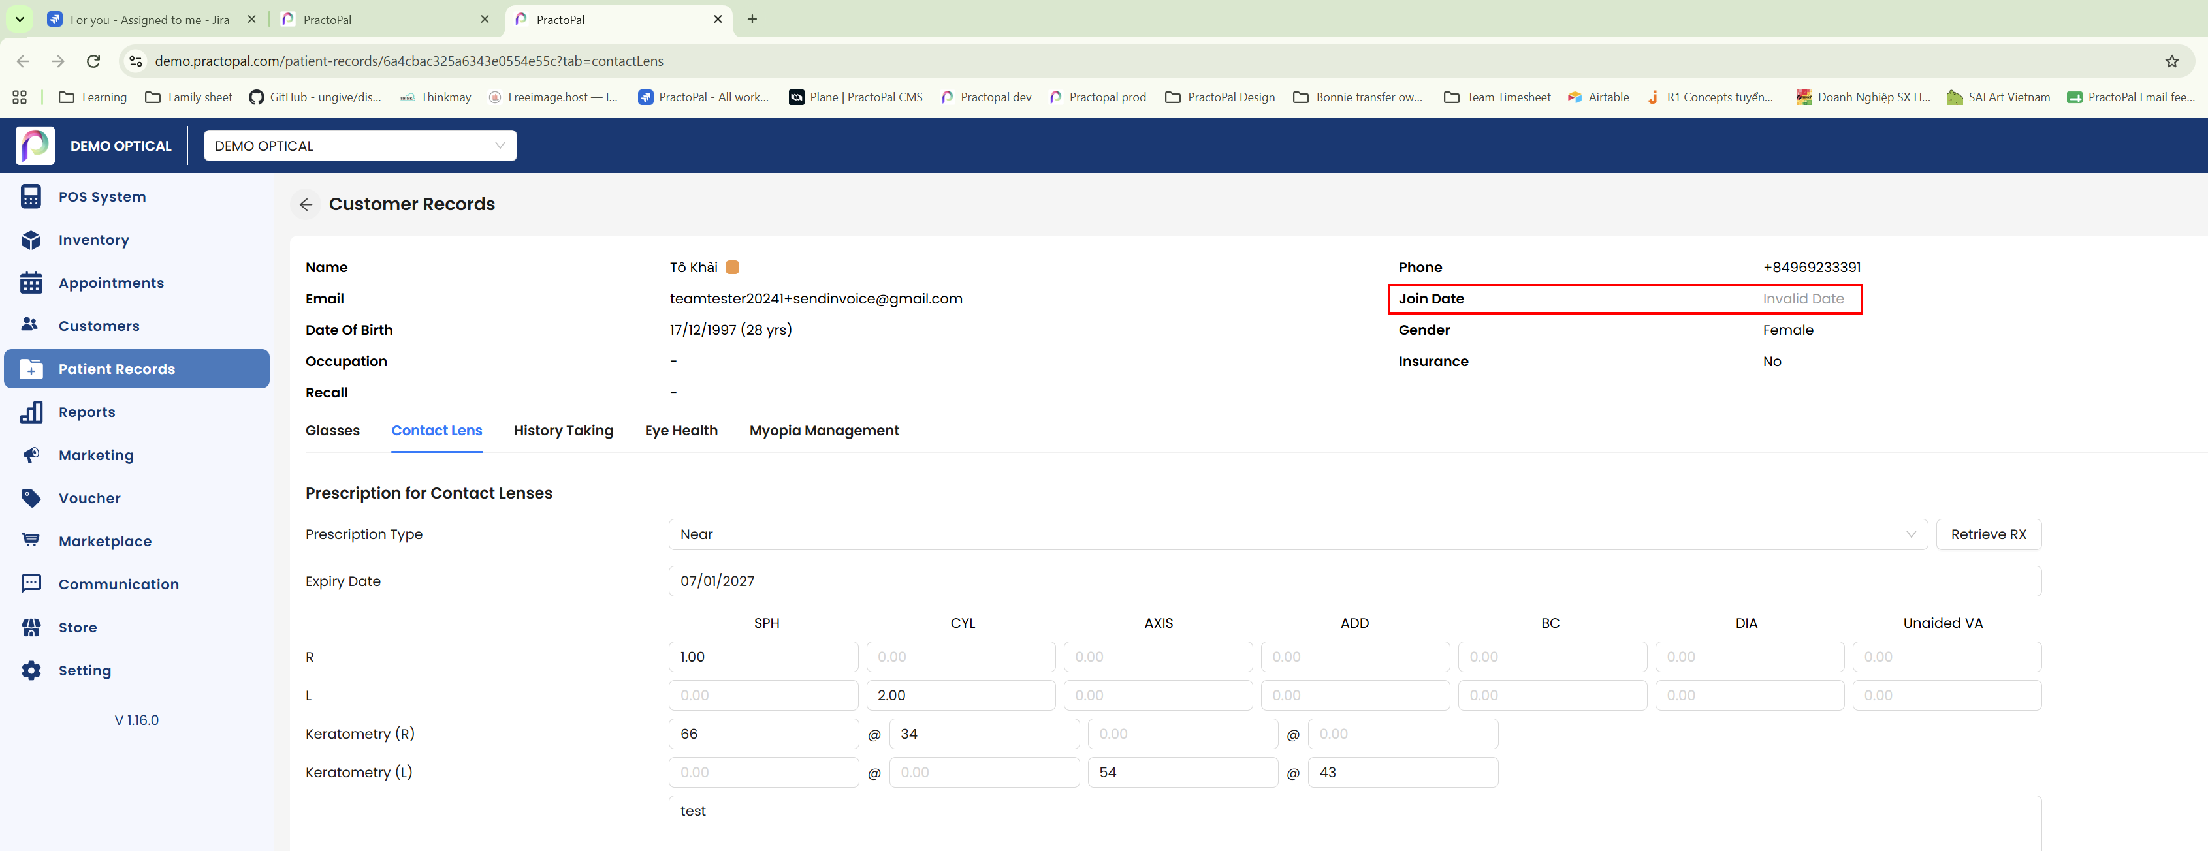Bookmark this page with star icon
This screenshot has height=851, width=2208.
click(x=2171, y=61)
